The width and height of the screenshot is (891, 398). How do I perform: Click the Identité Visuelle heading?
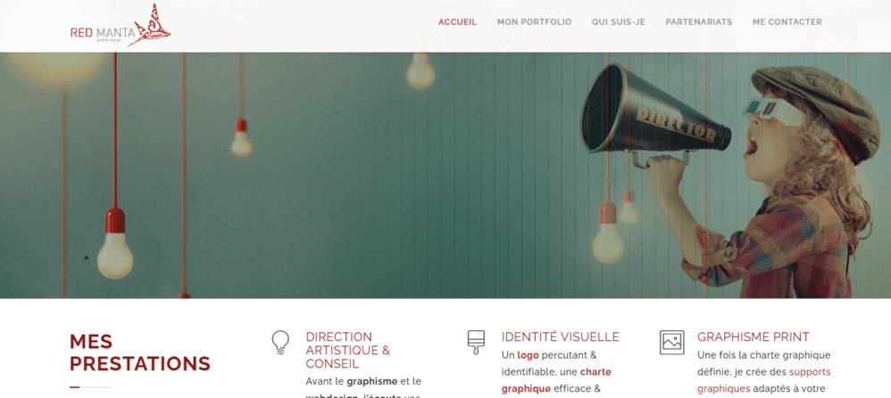pos(561,336)
